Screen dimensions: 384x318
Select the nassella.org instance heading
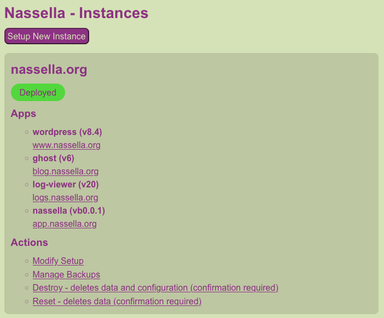pyautogui.click(x=49, y=70)
